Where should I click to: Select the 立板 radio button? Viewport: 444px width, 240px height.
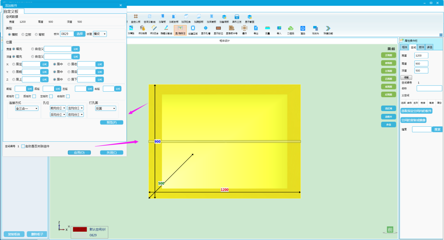(x=23, y=34)
